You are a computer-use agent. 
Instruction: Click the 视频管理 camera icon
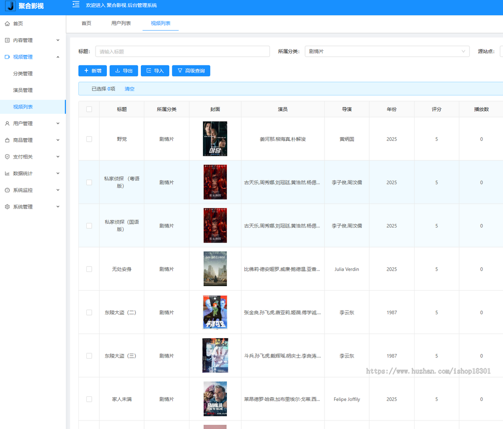[7, 57]
